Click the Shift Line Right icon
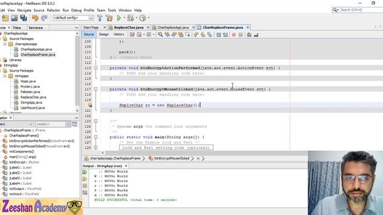Screen dimensions: 383x215 [x=225, y=35]
